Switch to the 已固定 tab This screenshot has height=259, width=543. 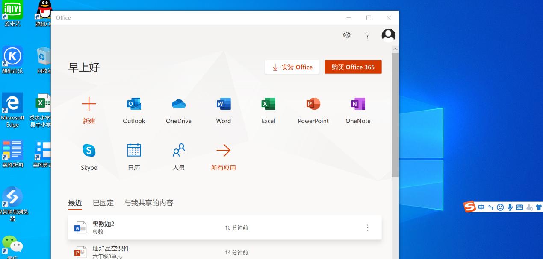tap(103, 203)
